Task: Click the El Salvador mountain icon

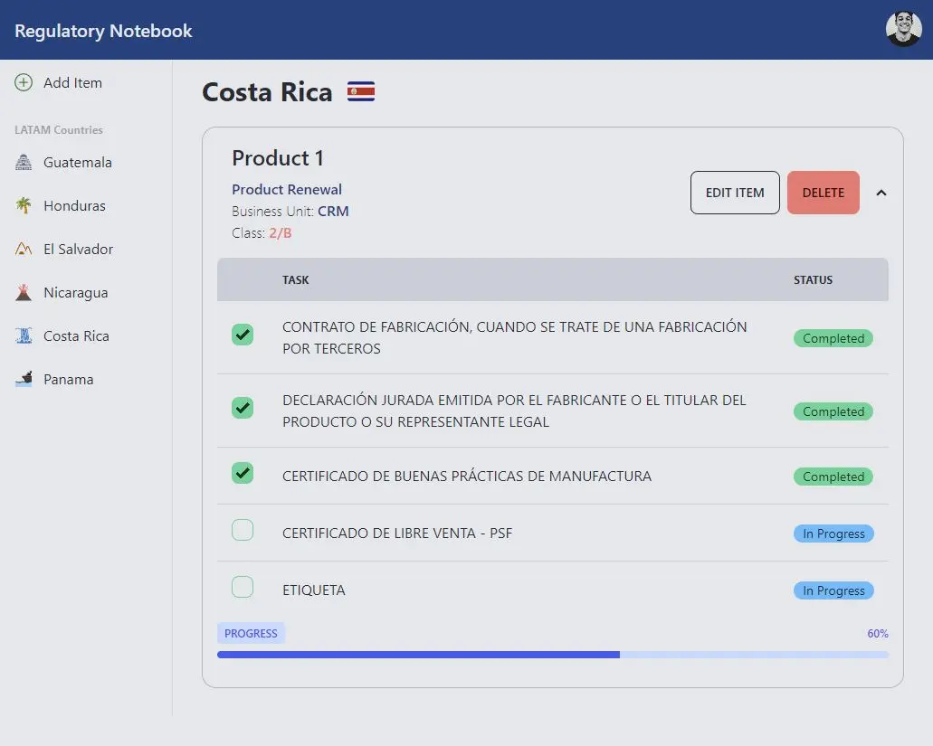Action: pyautogui.click(x=24, y=250)
